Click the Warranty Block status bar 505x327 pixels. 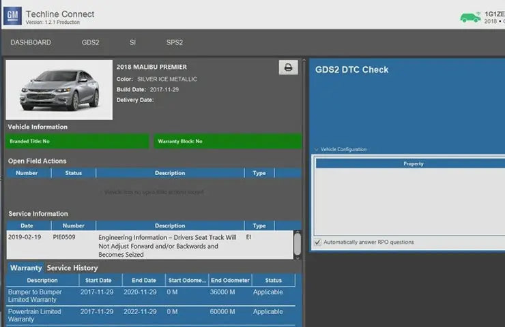pos(227,141)
